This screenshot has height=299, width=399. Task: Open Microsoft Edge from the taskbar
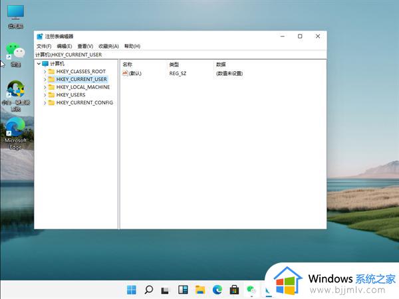217,290
